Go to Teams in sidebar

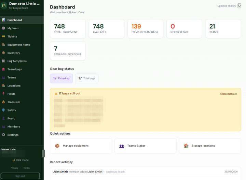click(x=22, y=77)
